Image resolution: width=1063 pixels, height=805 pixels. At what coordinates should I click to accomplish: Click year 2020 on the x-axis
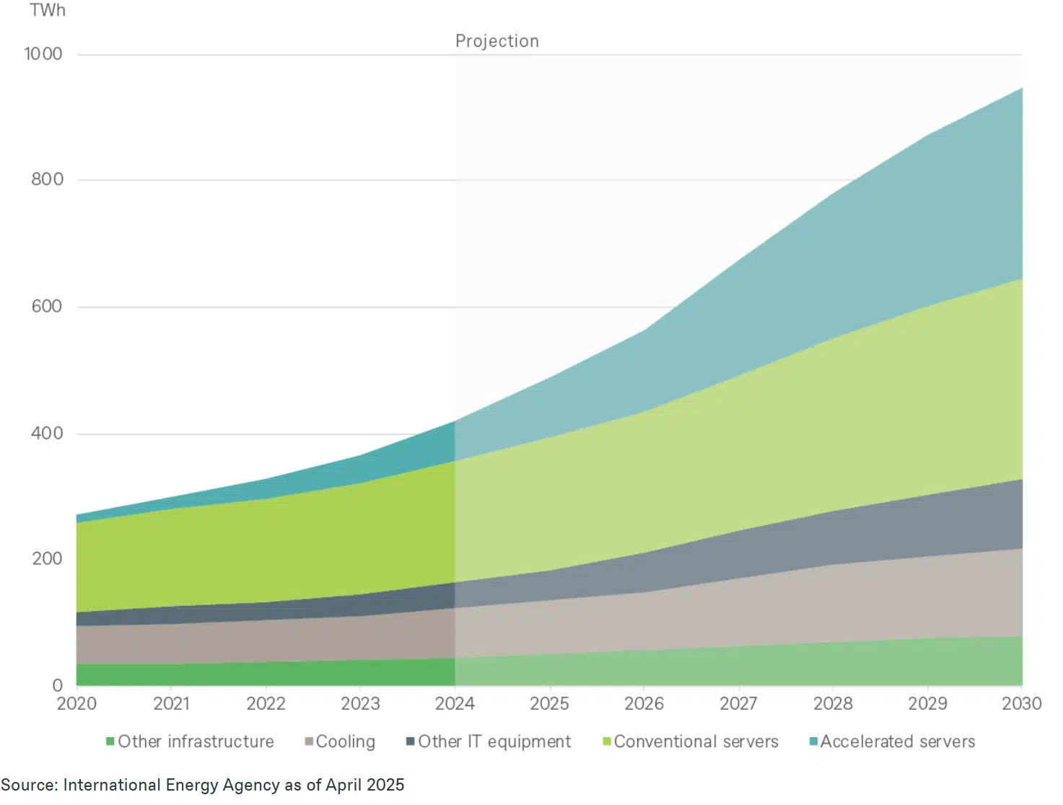click(x=76, y=703)
